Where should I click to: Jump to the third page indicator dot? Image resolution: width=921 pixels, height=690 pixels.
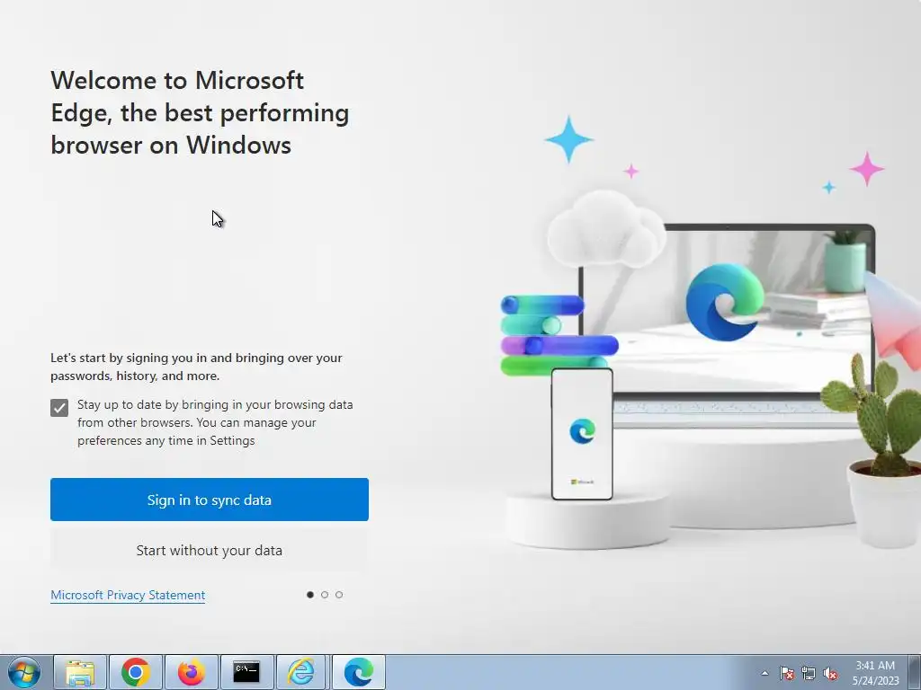(x=339, y=595)
